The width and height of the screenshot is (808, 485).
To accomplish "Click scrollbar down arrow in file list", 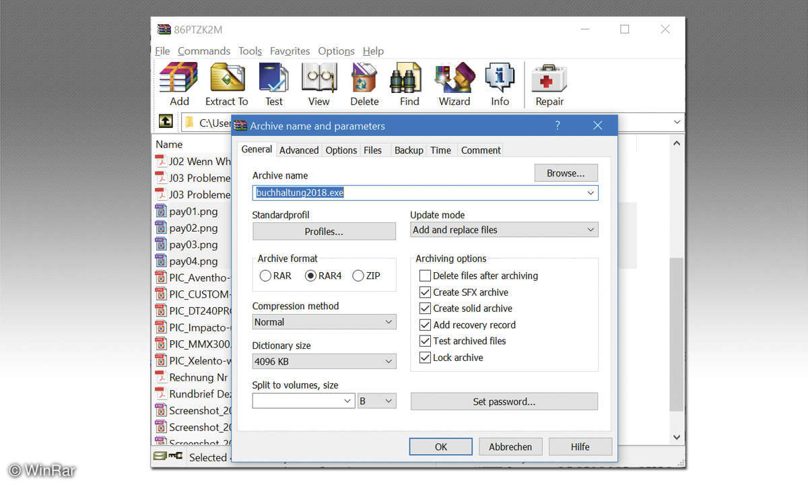I will pyautogui.click(x=677, y=437).
